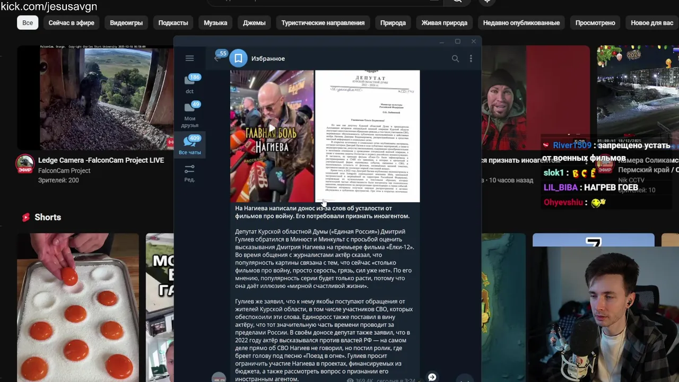Open the Избранное bookmark avatar
Viewport: 679px width, 382px height.
point(238,58)
